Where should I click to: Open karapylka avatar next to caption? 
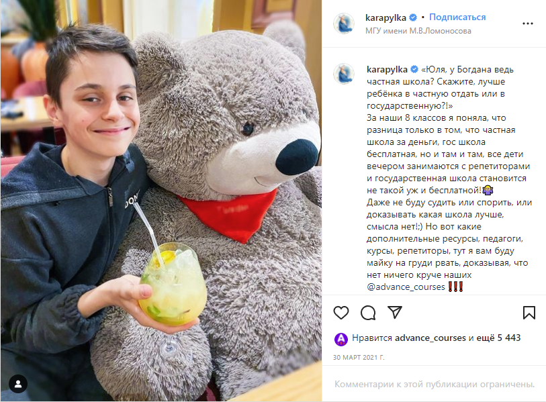pyautogui.click(x=344, y=73)
